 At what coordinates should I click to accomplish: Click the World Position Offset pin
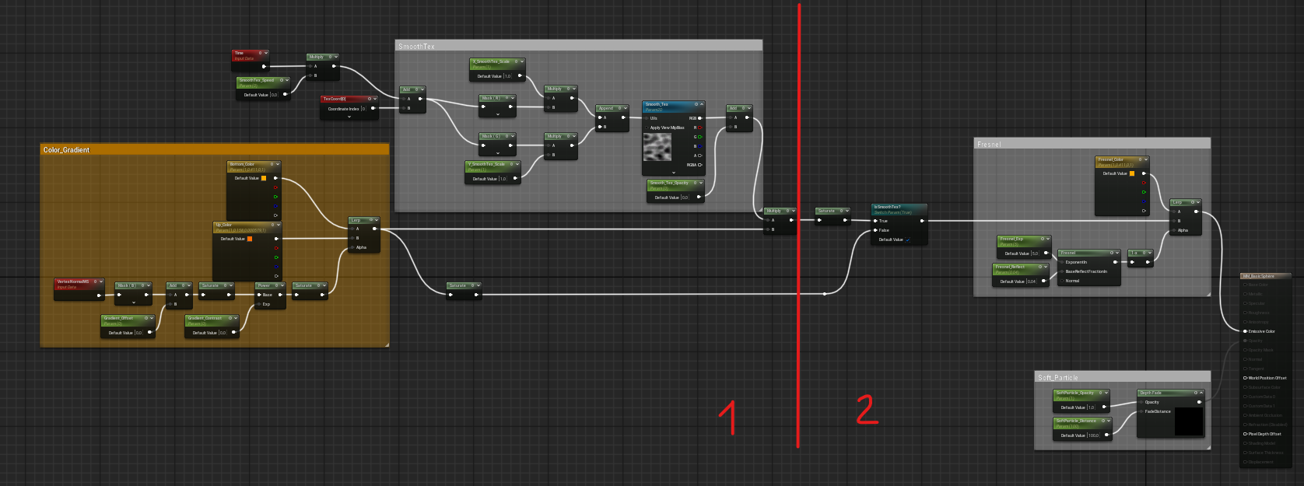click(1245, 378)
